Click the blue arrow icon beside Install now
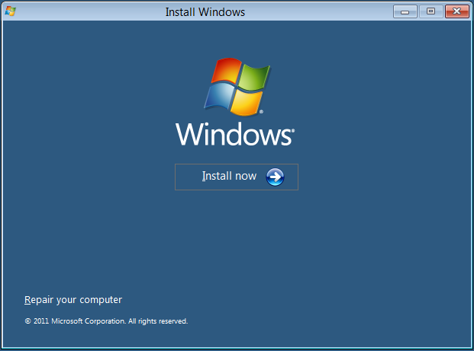The height and width of the screenshot is (351, 474). click(x=275, y=177)
